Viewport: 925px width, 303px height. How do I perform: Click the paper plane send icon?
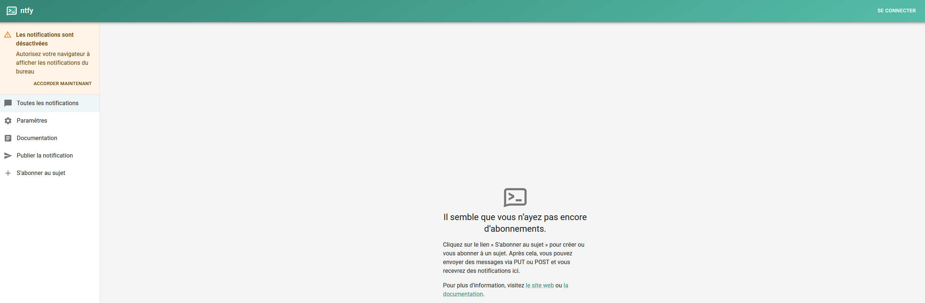tap(8, 156)
